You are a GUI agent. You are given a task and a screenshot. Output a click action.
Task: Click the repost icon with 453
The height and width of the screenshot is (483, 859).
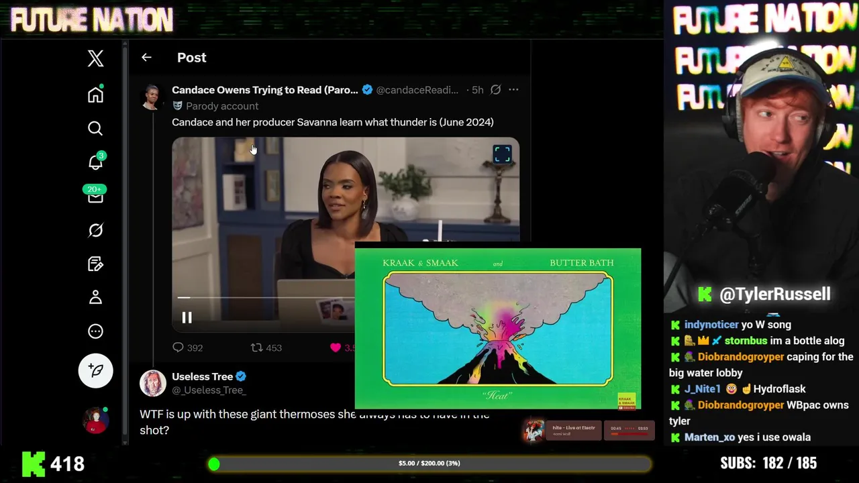[x=256, y=347]
